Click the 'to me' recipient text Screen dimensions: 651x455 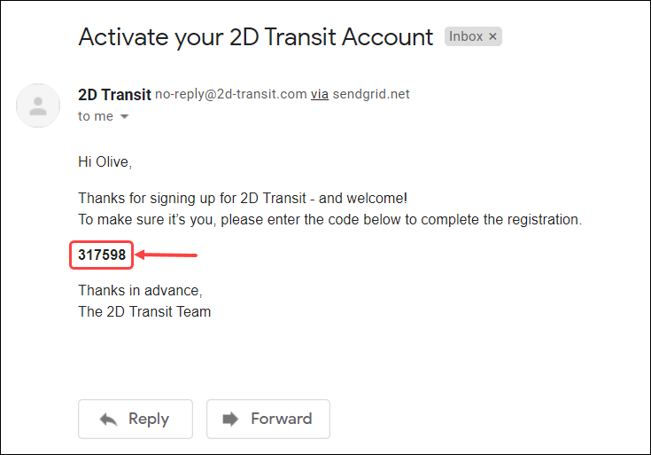point(96,116)
